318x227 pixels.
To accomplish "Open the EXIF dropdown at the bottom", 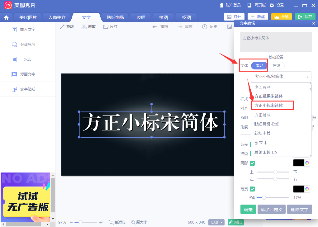I will tap(216, 222).
